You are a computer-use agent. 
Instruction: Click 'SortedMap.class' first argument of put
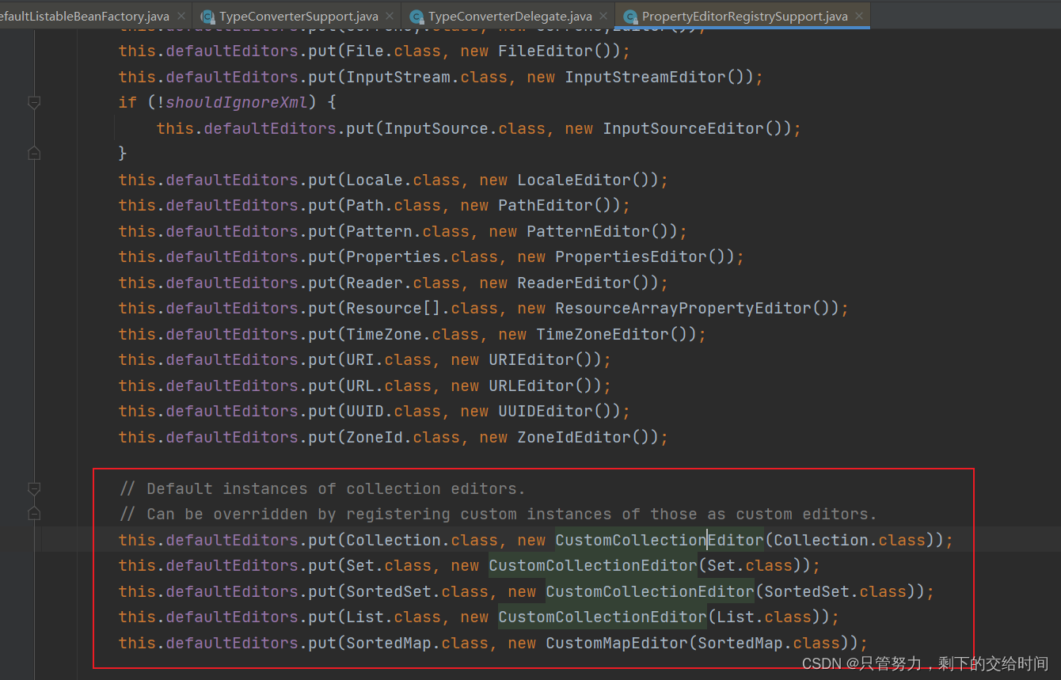(x=417, y=643)
